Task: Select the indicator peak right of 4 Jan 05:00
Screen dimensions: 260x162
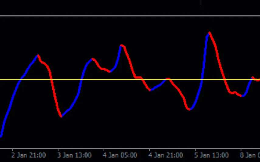Action: (122, 46)
